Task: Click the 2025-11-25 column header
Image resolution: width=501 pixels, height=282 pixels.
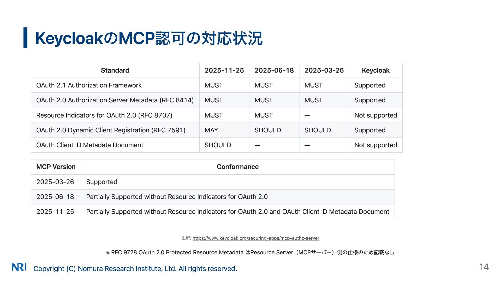Action: 224,70
